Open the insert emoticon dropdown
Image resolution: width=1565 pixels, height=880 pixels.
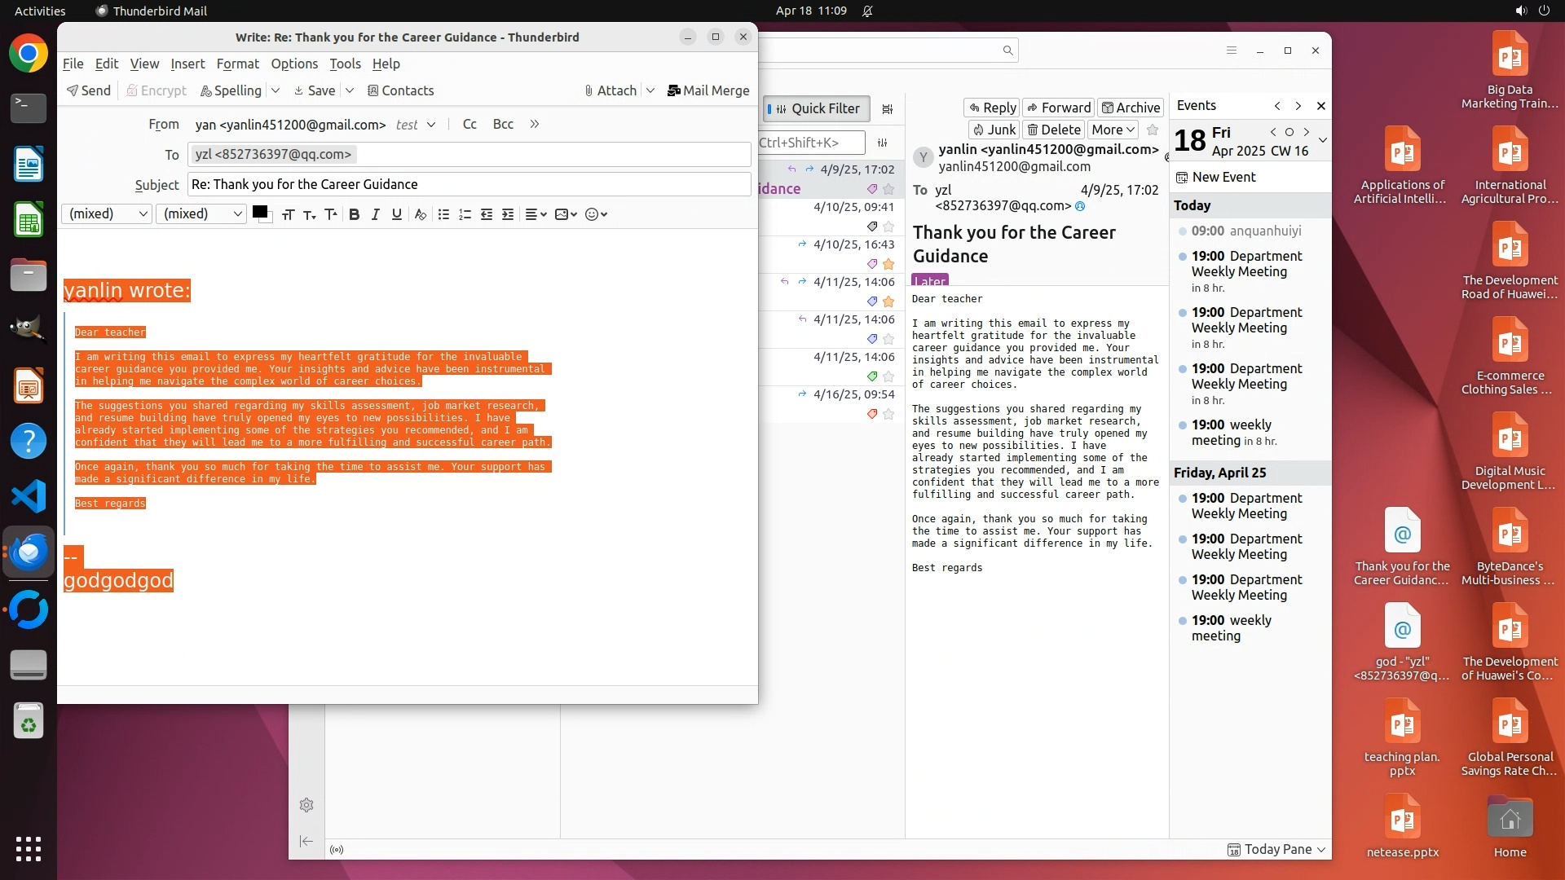[596, 214]
